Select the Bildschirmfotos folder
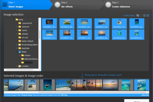The height and width of the screenshot is (102, 153). coord(29,59)
